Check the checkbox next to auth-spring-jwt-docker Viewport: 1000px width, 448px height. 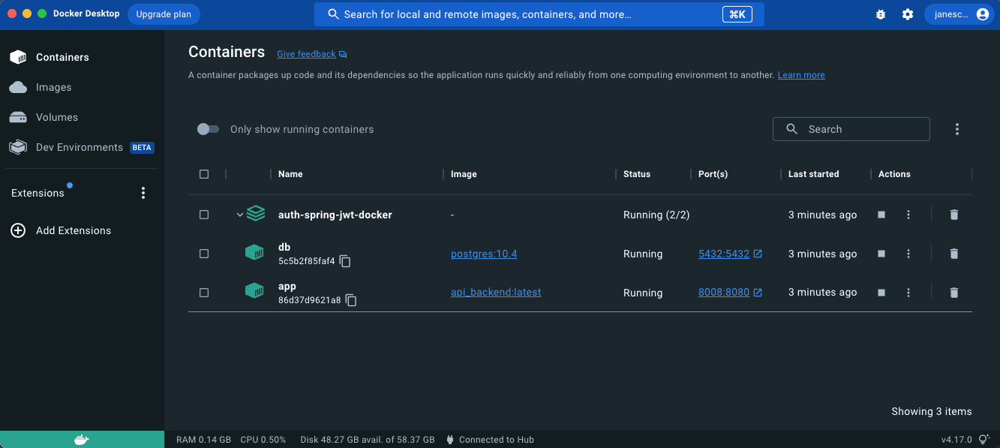(x=204, y=214)
